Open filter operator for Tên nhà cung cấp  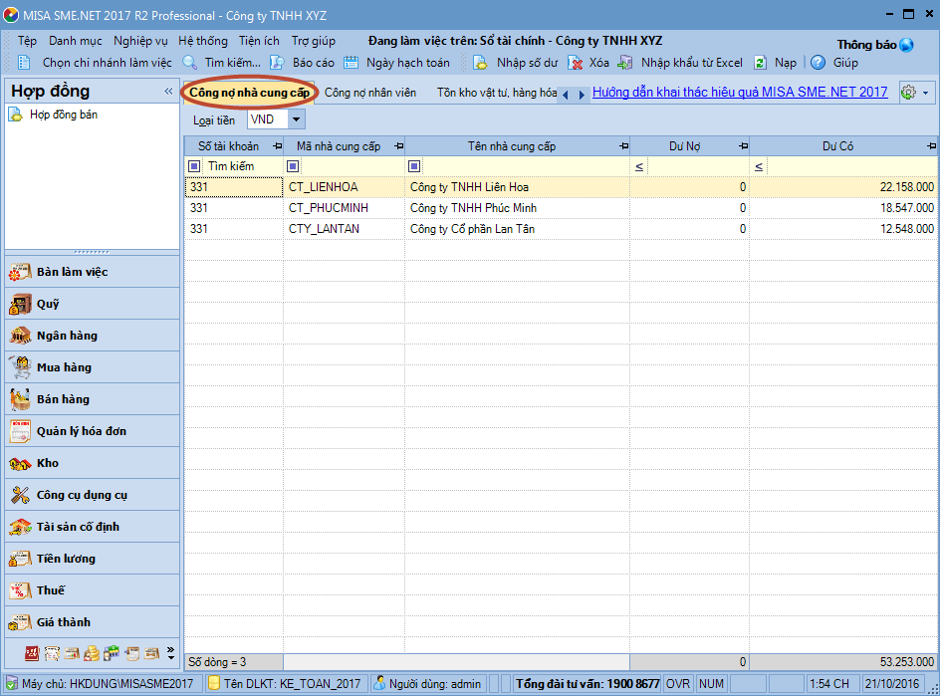(x=414, y=166)
